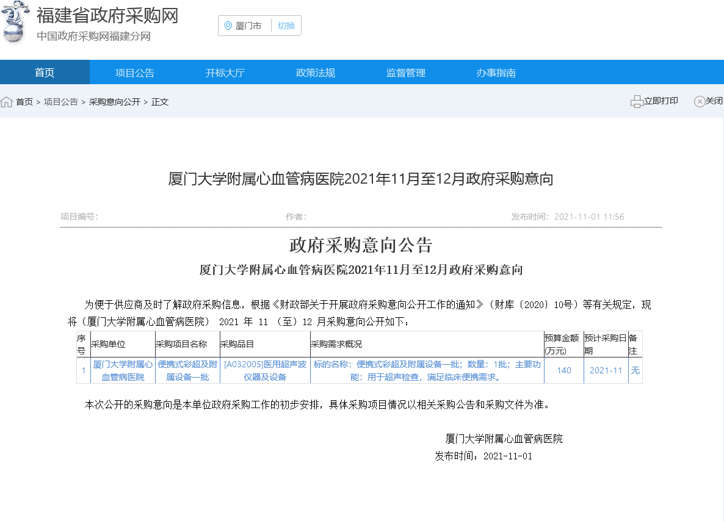The image size is (724, 521).
Task: Open the 开标大厅 navigation menu item
Action: tap(225, 72)
